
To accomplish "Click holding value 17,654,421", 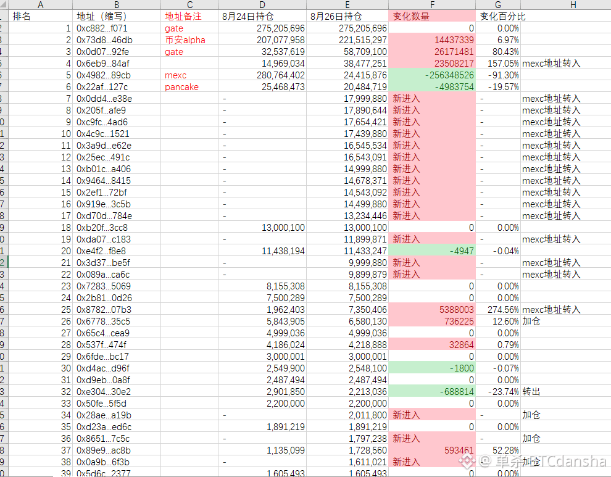I will [x=347, y=122].
